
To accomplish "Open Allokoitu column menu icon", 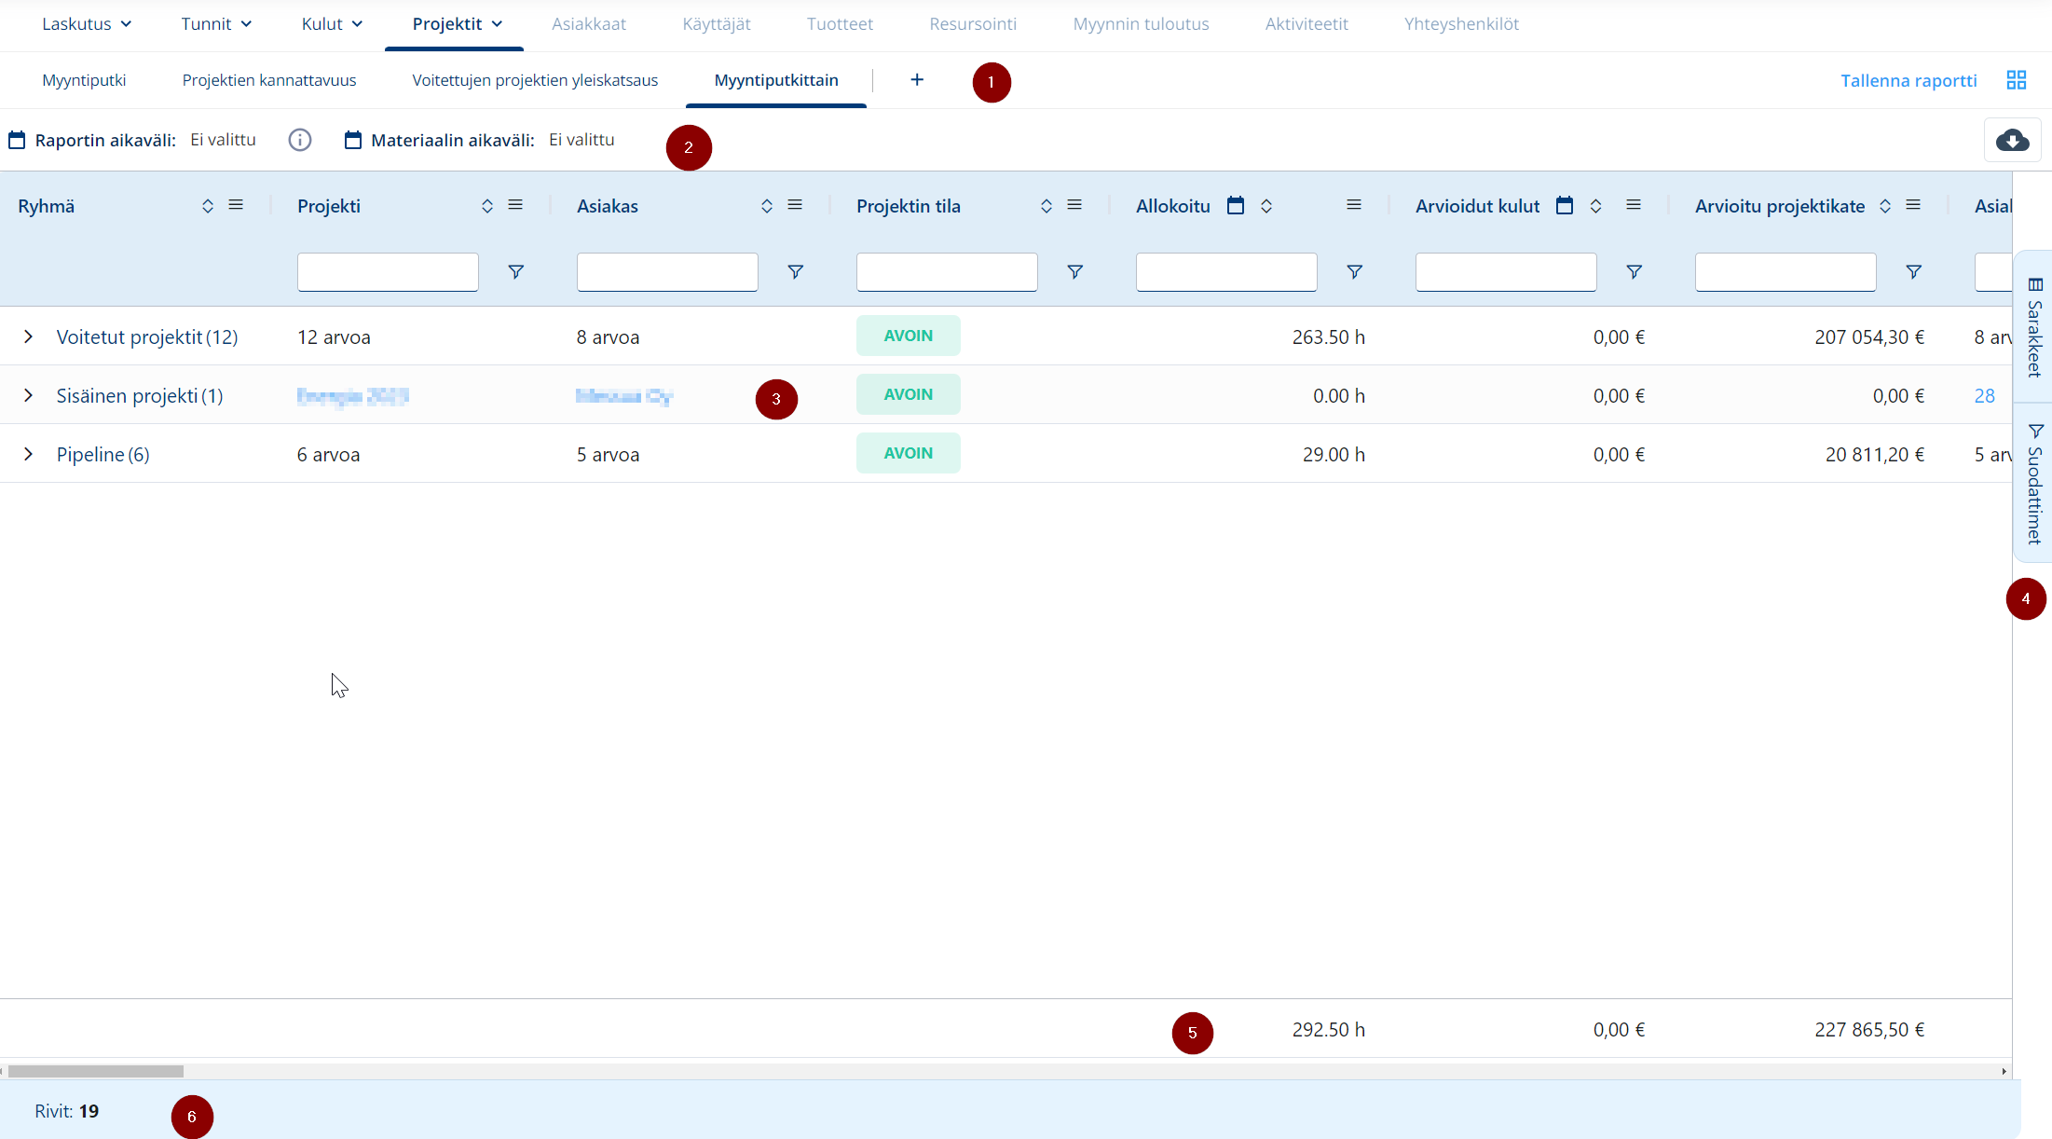I will pos(1354,205).
